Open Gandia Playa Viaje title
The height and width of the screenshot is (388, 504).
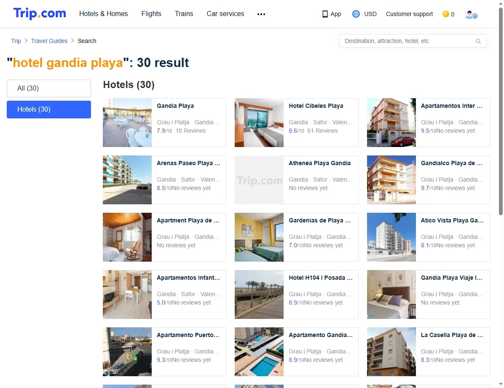[452, 278]
